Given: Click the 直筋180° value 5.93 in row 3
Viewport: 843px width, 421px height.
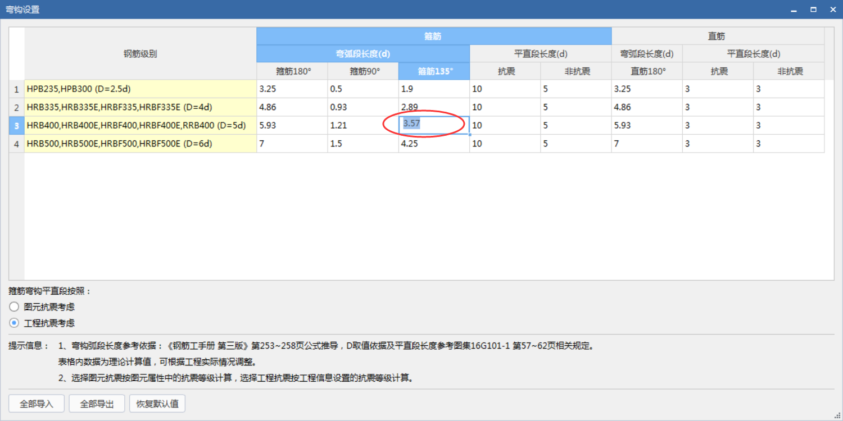Looking at the screenshot, I should (x=647, y=125).
